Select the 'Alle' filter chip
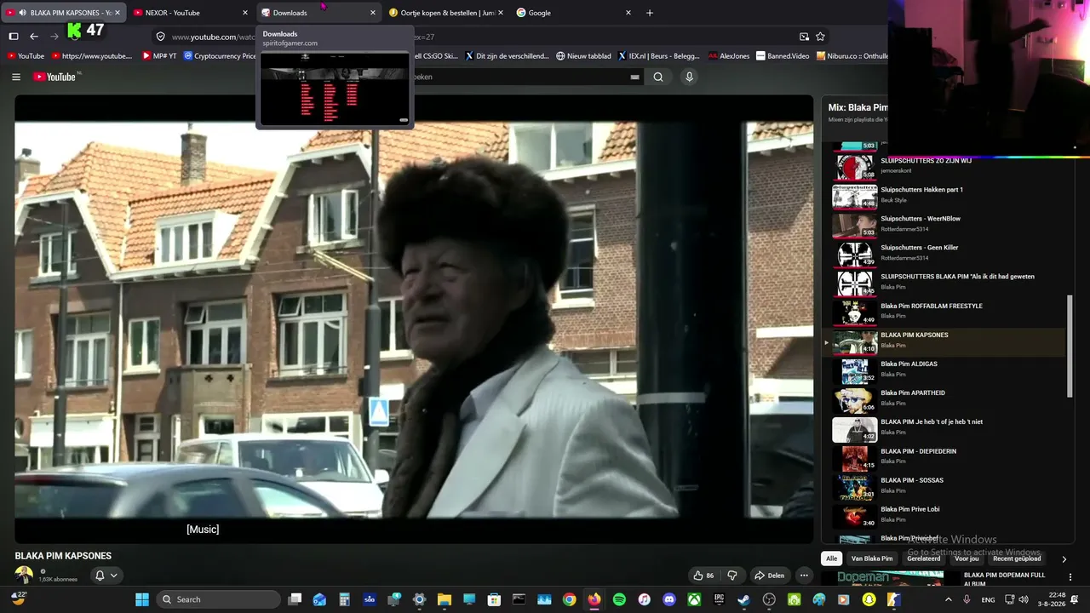The image size is (1090, 613). click(832, 559)
